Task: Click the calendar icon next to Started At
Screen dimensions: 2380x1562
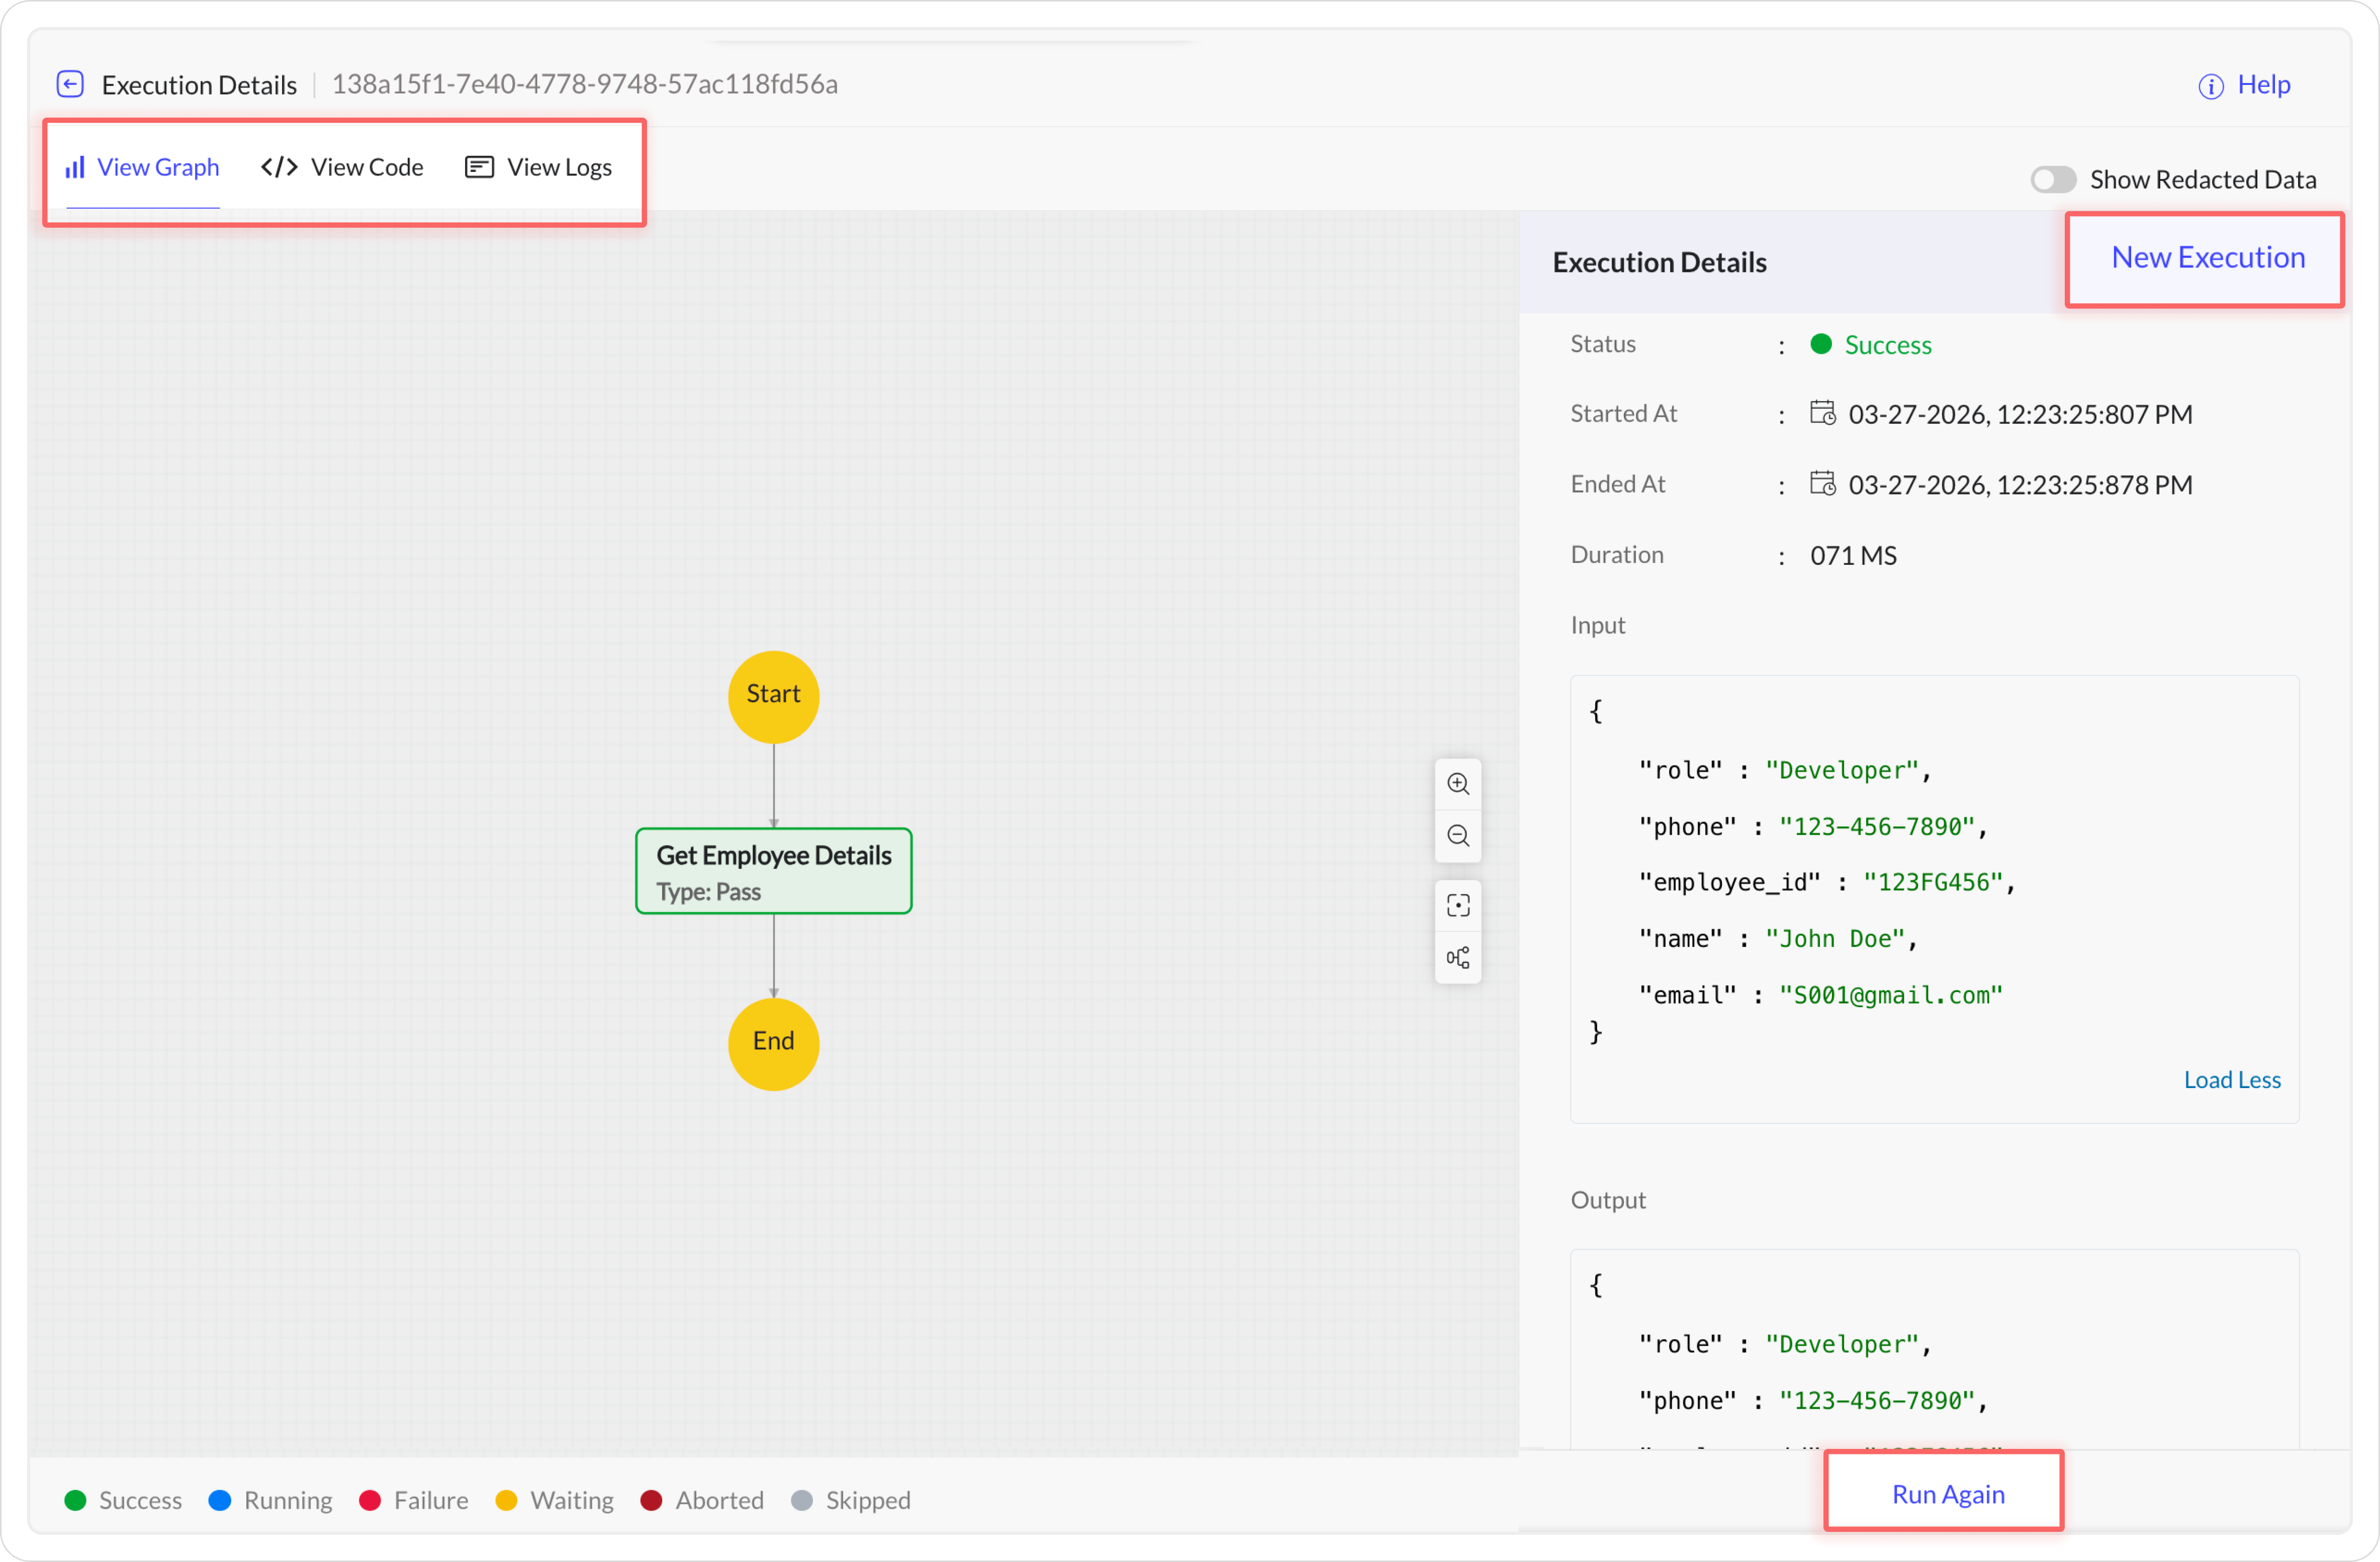Action: 1822,413
